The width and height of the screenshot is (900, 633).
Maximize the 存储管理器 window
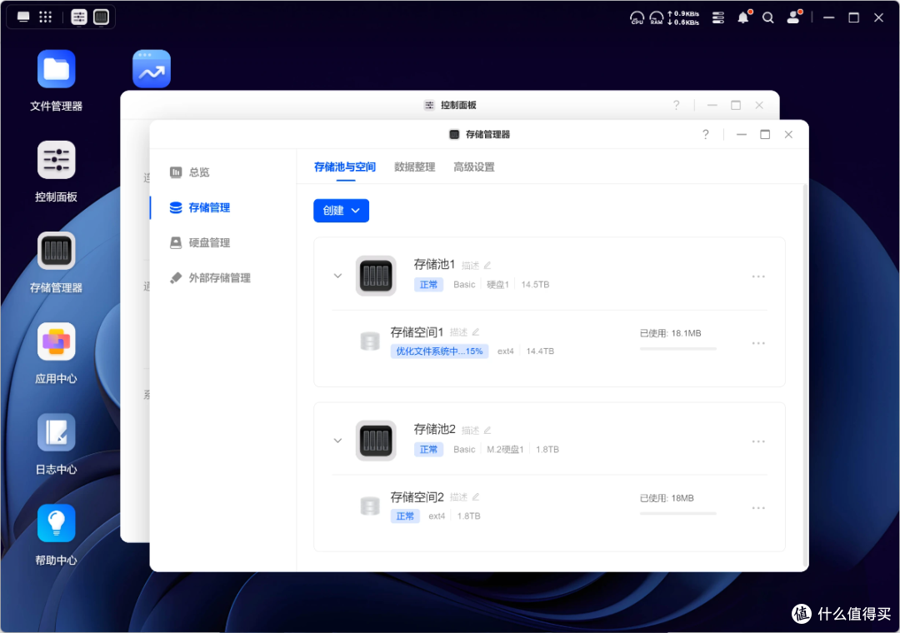[765, 134]
